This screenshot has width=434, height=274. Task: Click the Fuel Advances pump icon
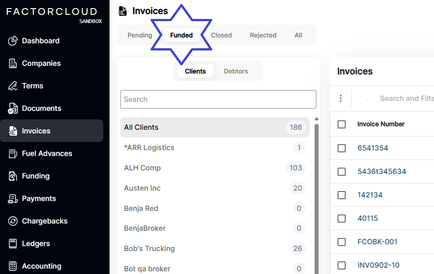(x=13, y=153)
